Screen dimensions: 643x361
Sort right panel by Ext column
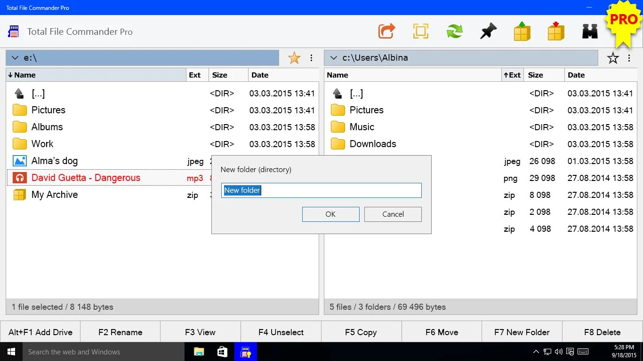[x=512, y=75]
